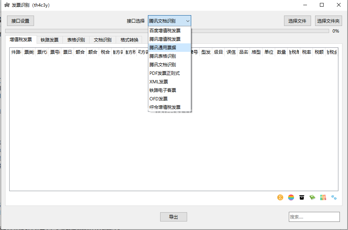The height and width of the screenshot is (230, 348).
Task: Open the 铁路发票 tab
Action: [50, 40]
